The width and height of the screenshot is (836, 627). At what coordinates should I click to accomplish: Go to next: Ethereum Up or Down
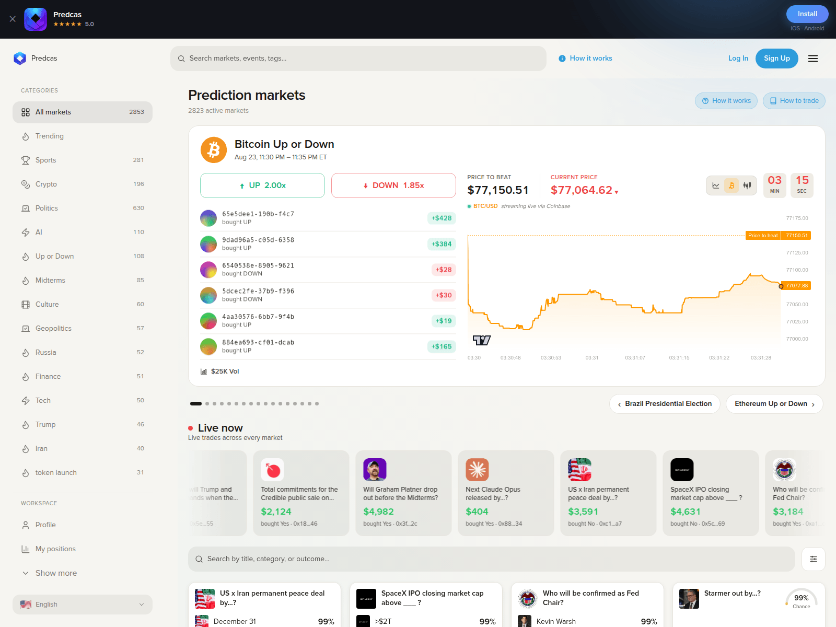click(774, 404)
